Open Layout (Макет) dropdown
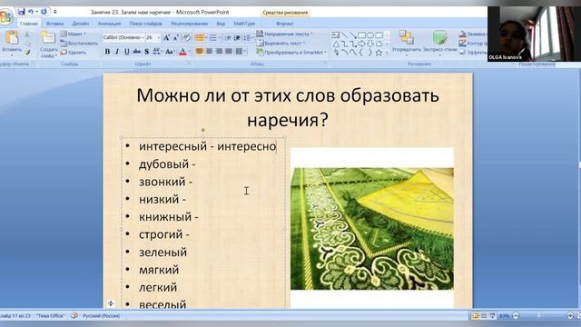The image size is (581, 327). [74, 34]
